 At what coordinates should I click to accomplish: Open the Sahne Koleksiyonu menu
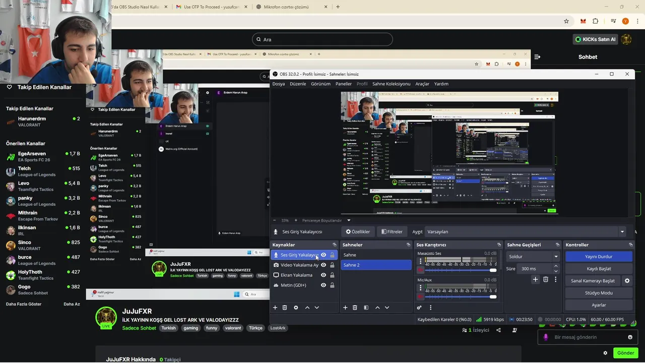click(x=391, y=84)
